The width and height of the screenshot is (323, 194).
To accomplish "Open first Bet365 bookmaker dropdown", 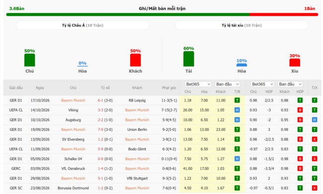I will [198, 84].
